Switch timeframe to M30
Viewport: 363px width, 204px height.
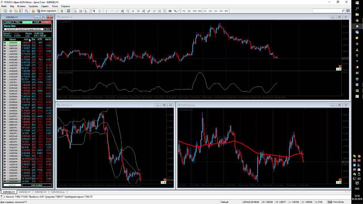[200, 11]
